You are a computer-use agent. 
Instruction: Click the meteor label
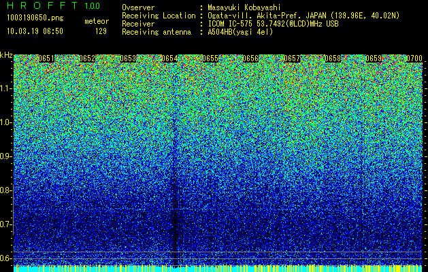point(97,21)
